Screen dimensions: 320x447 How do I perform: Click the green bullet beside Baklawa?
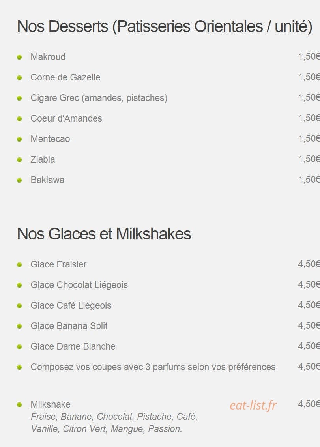point(19,180)
